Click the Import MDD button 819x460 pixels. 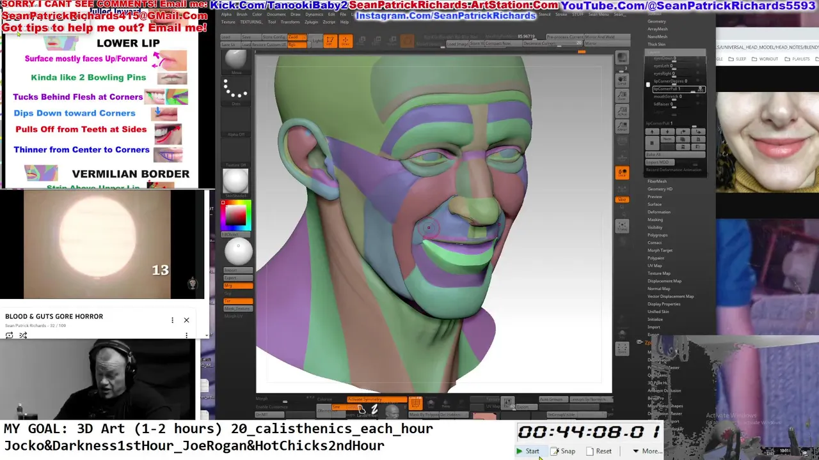660,162
